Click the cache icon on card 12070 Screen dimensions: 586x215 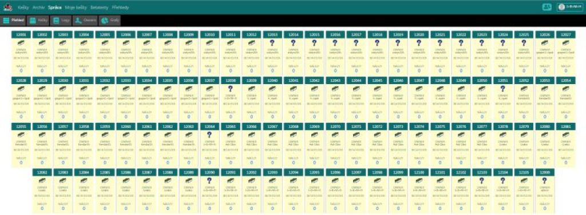(x=335, y=135)
